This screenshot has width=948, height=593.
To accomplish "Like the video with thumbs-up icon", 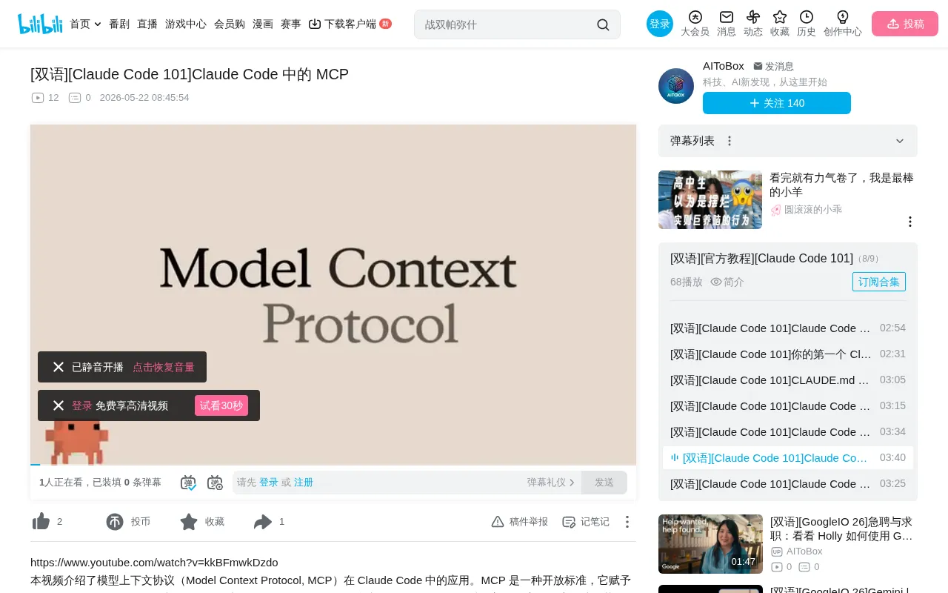I will tap(41, 522).
